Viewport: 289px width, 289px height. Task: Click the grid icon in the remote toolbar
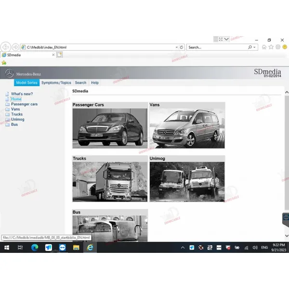215,39
